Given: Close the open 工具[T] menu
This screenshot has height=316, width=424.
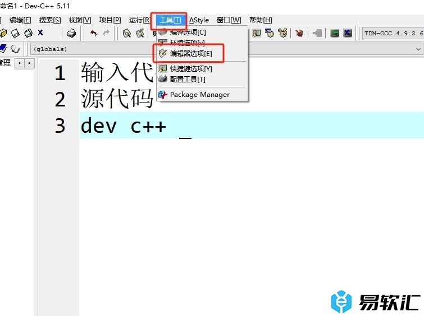Looking at the screenshot, I should 170,20.
